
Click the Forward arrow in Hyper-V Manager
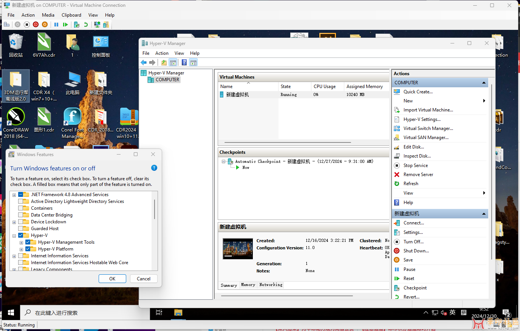[x=152, y=62]
